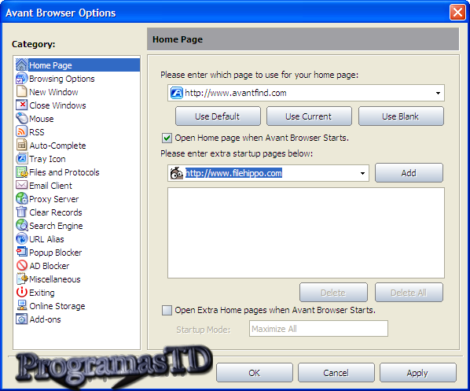Enable Open Extra Home pages checkbox
This screenshot has height=391, width=470.
point(167,310)
